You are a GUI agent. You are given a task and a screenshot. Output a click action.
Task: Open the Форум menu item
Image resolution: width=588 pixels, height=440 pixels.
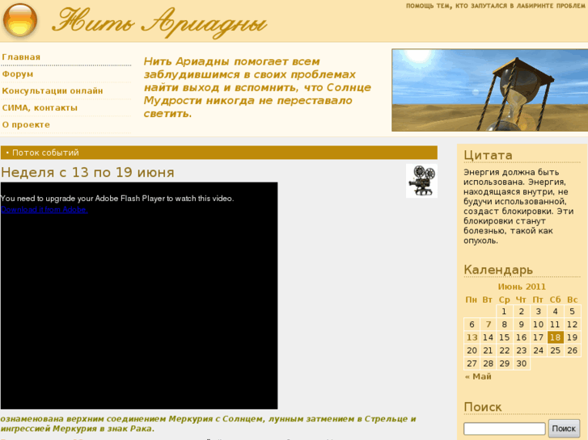point(18,73)
